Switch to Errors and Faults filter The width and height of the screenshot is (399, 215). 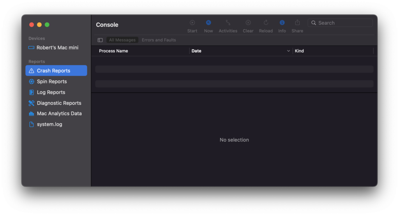159,40
